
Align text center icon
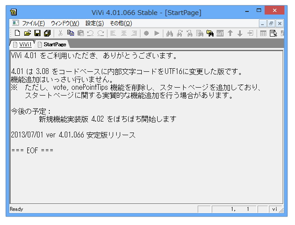(124, 33)
